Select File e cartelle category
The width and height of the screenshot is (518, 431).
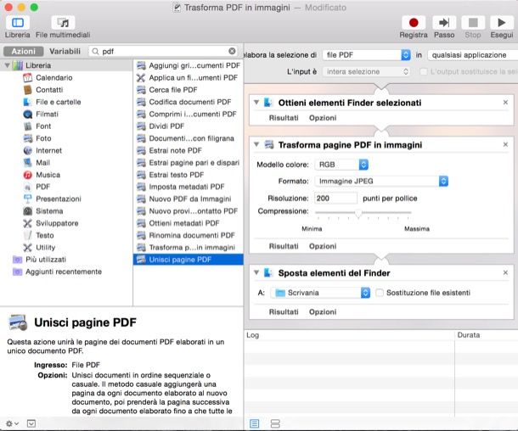click(x=58, y=102)
